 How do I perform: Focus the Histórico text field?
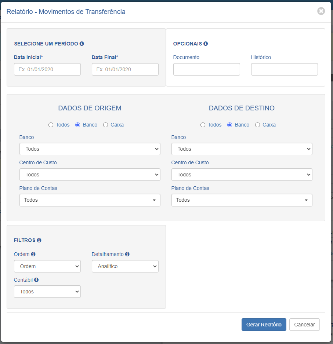point(285,69)
